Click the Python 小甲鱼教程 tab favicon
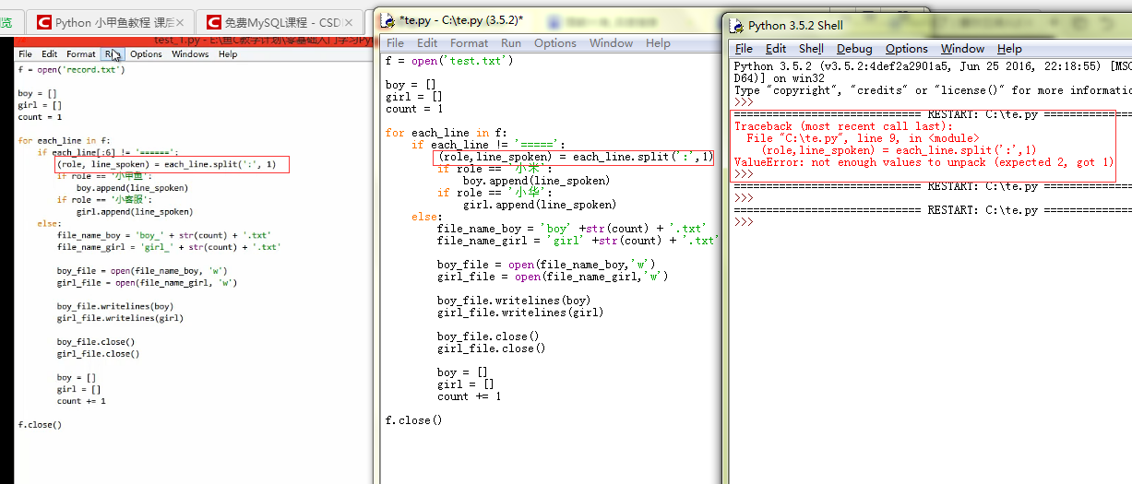The width and height of the screenshot is (1132, 484). point(41,22)
